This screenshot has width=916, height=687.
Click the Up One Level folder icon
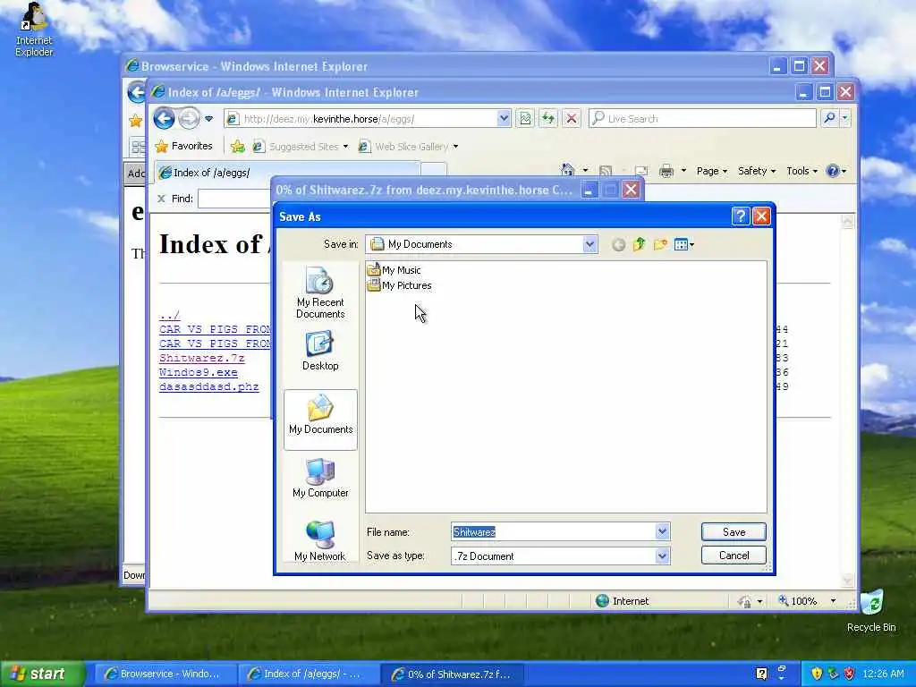pos(639,244)
